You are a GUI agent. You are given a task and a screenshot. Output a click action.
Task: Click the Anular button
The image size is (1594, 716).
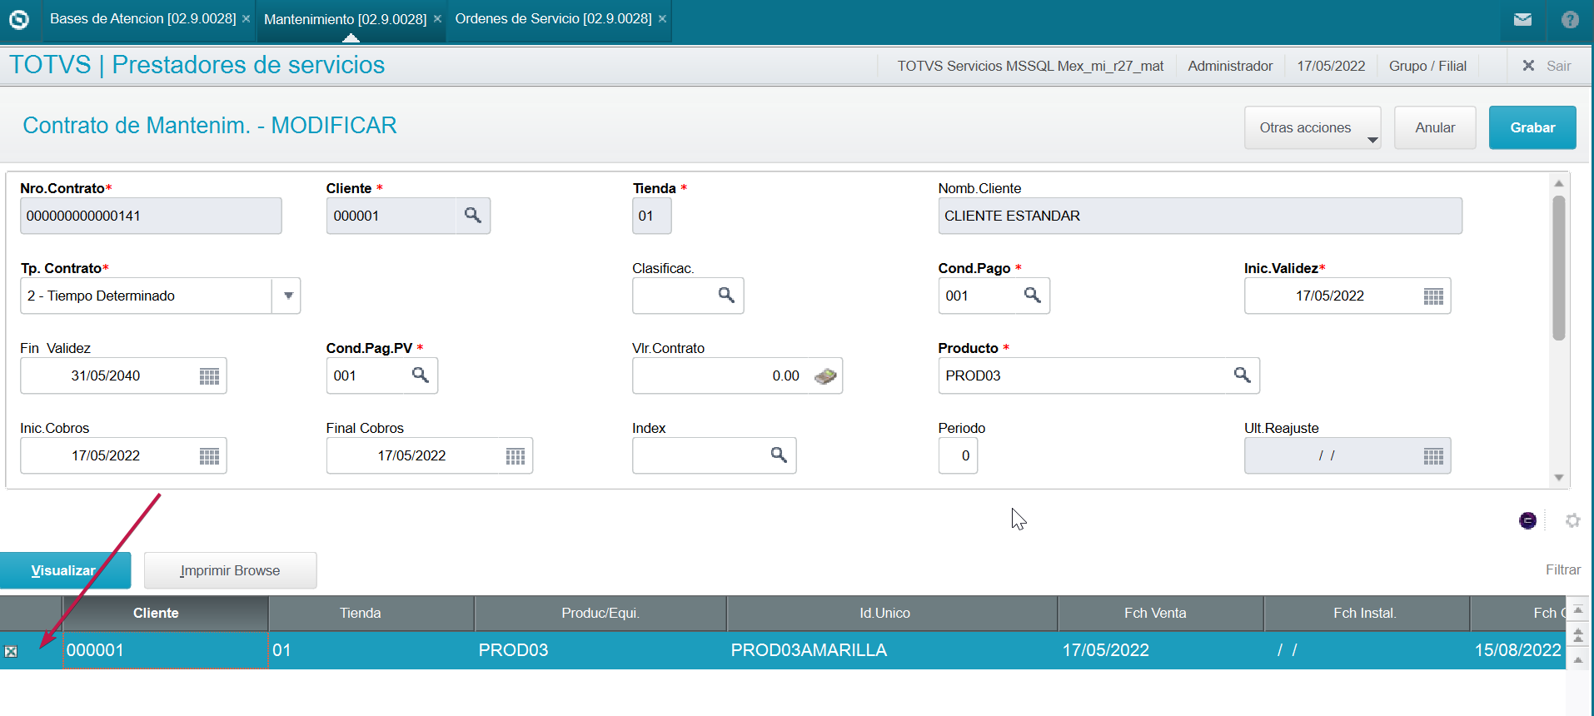(1435, 127)
